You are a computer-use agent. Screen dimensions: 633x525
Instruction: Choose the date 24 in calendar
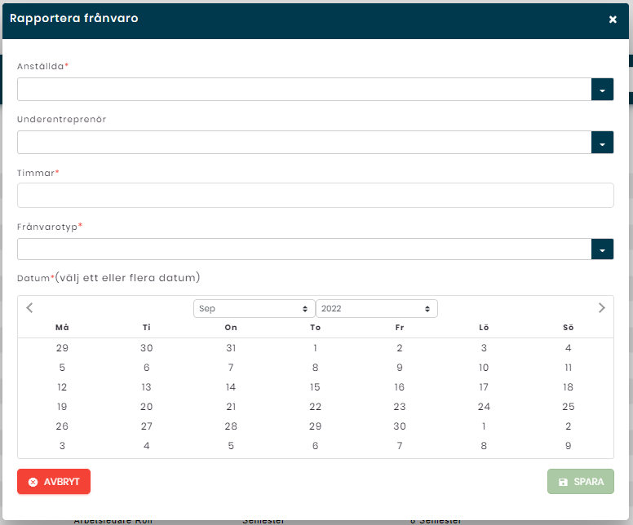pyautogui.click(x=484, y=406)
